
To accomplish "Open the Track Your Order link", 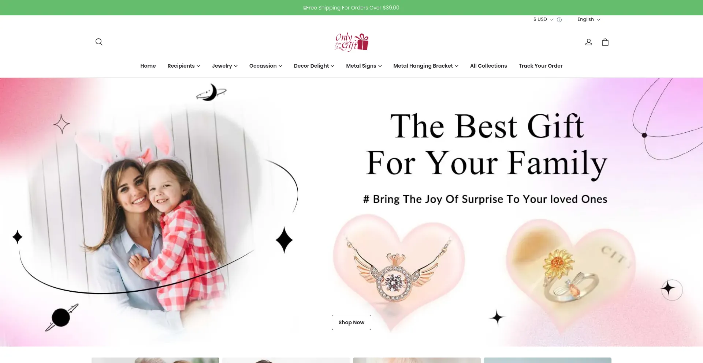I will pos(540,66).
